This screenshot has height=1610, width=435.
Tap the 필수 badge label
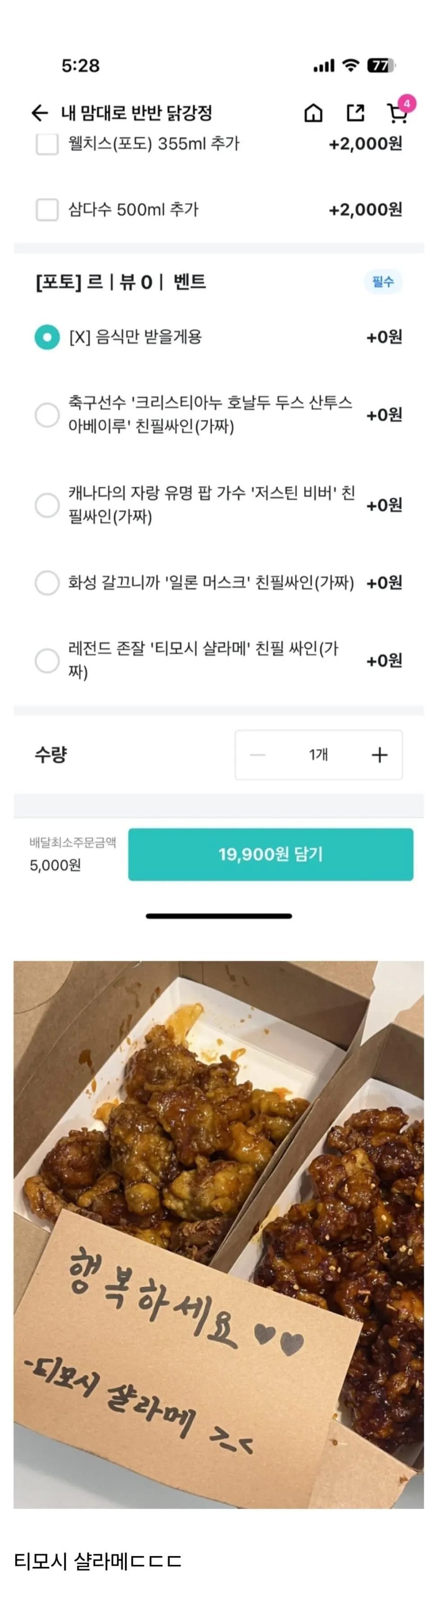383,282
